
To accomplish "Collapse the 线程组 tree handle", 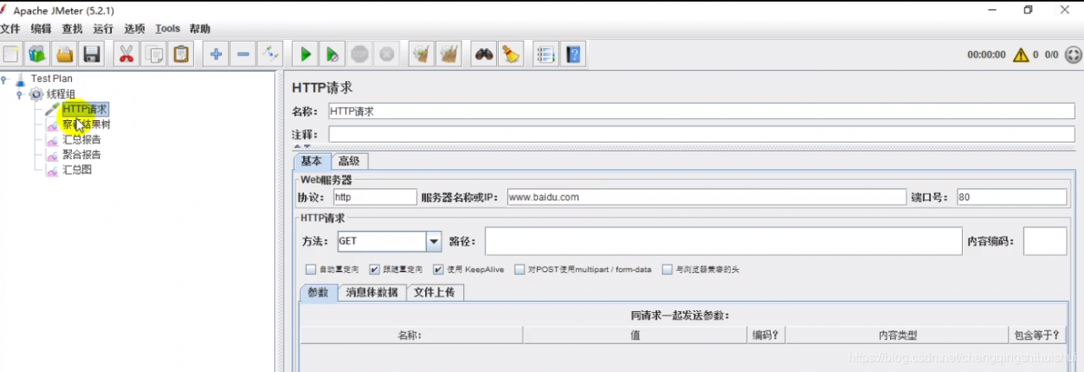I will (x=19, y=95).
